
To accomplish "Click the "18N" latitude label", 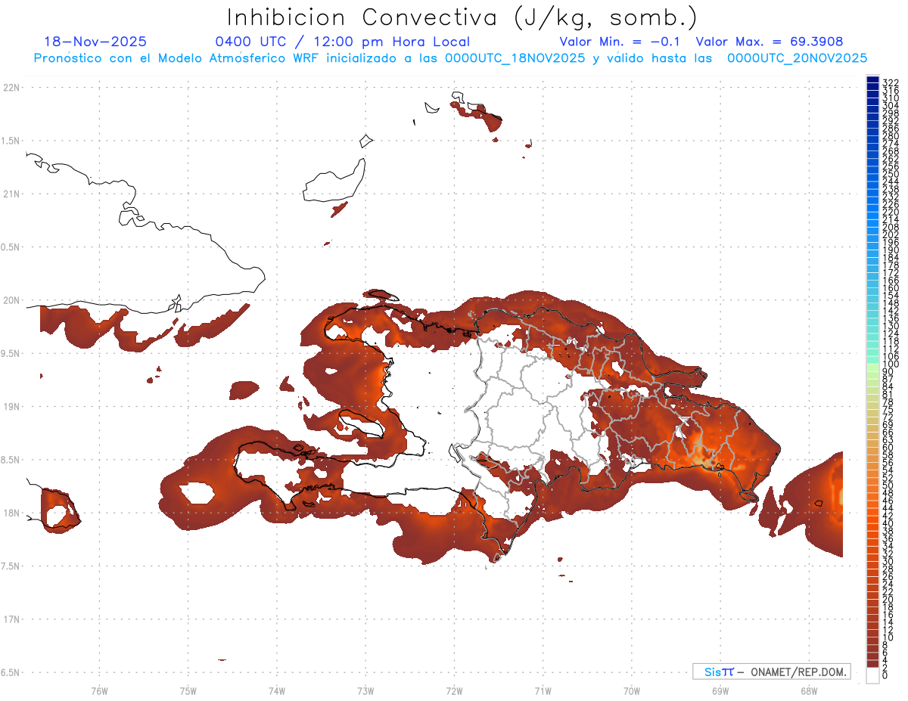I will point(11,513).
